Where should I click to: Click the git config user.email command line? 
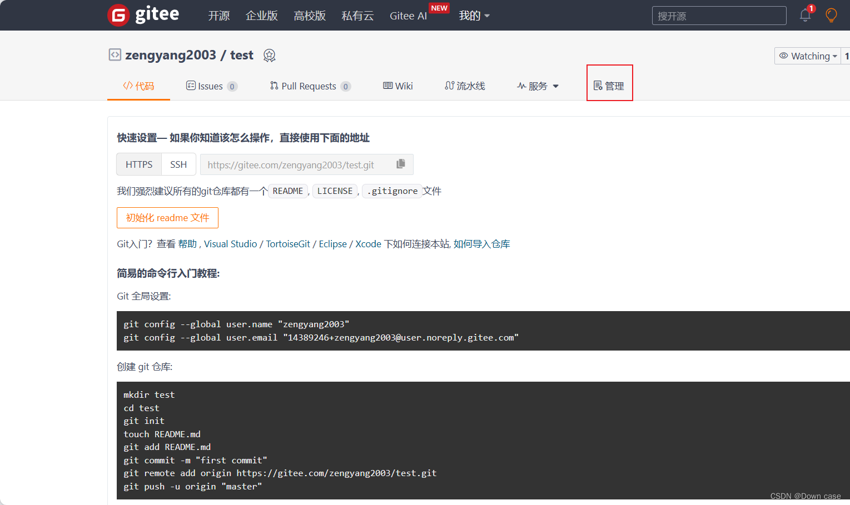point(321,338)
